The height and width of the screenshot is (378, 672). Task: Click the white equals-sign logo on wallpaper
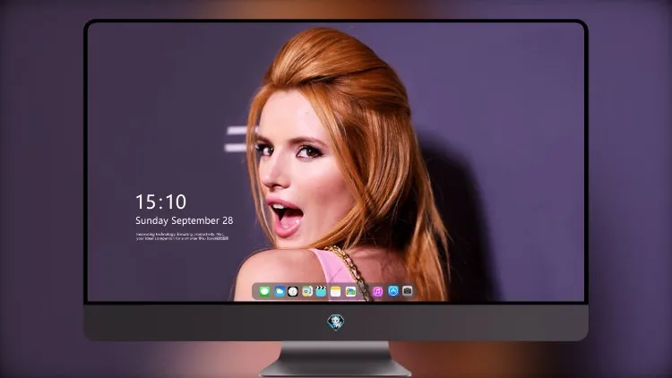click(237, 139)
